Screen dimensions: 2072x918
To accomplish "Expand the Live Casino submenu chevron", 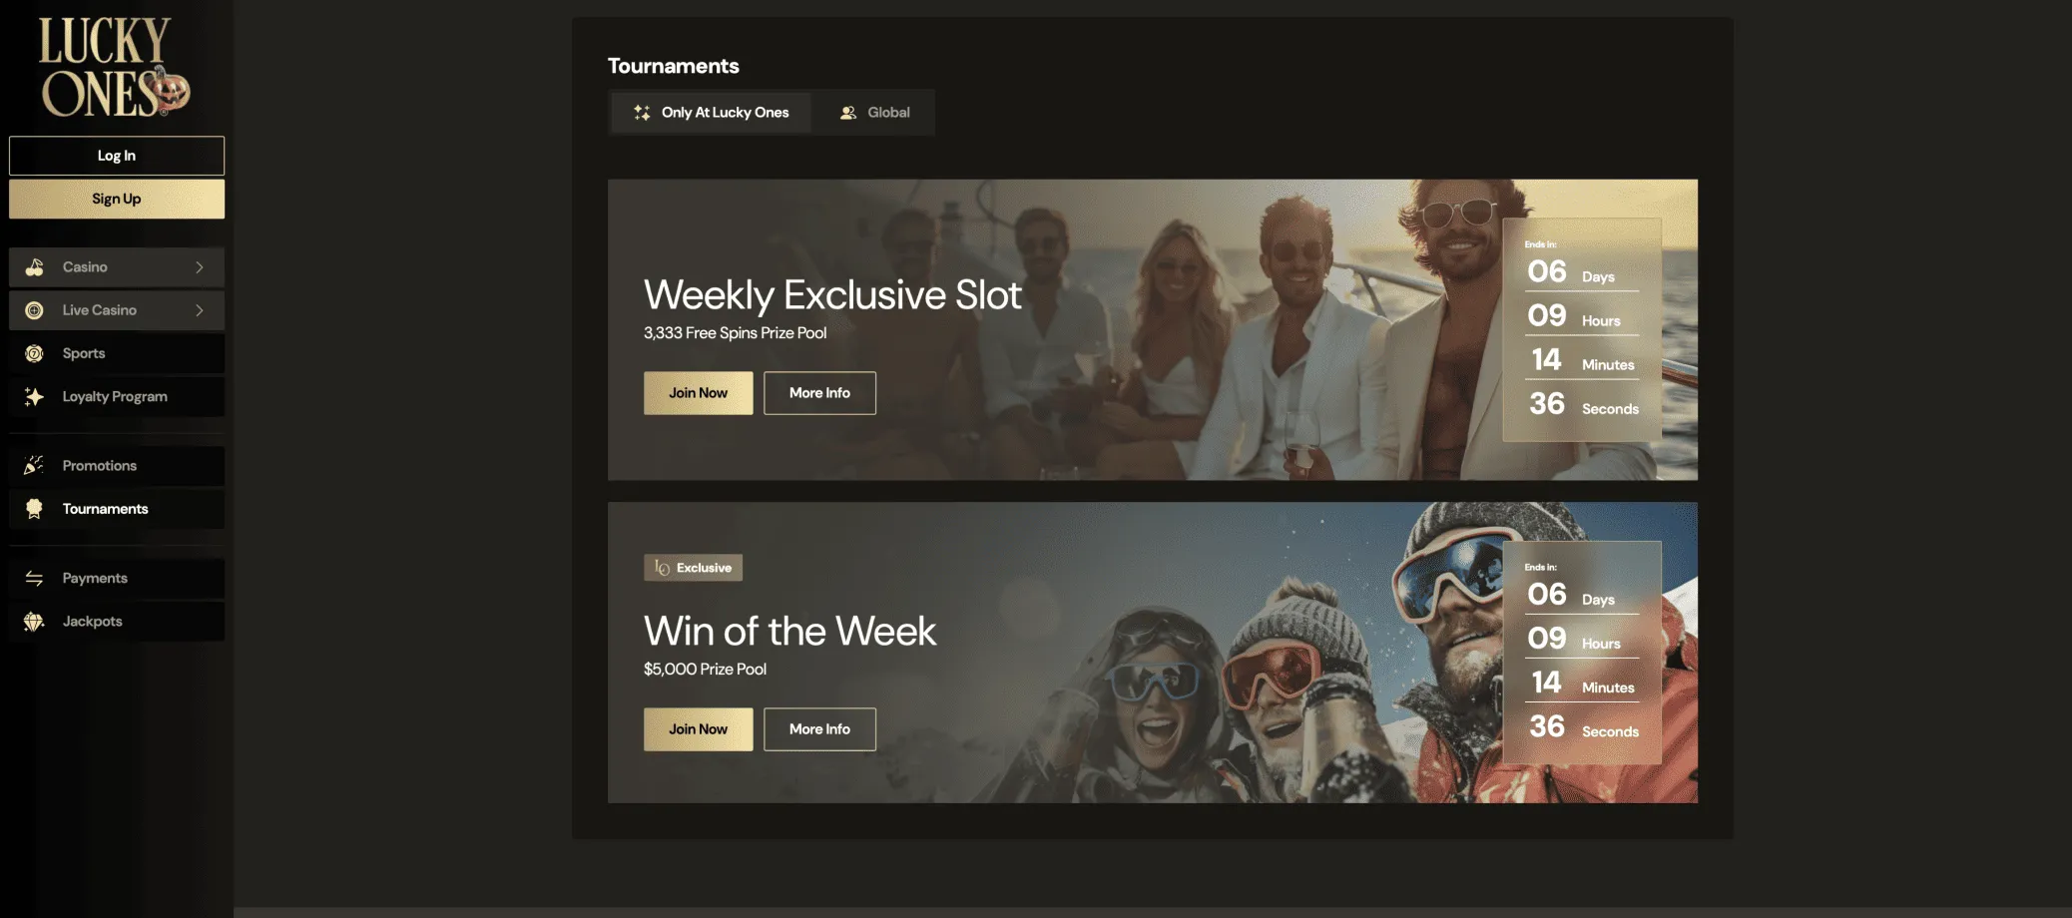I will (x=200, y=310).
